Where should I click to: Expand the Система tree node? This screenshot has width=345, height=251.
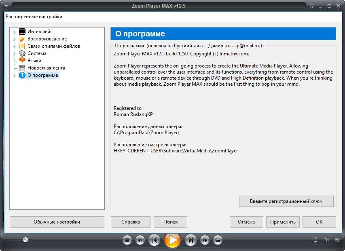coord(14,54)
